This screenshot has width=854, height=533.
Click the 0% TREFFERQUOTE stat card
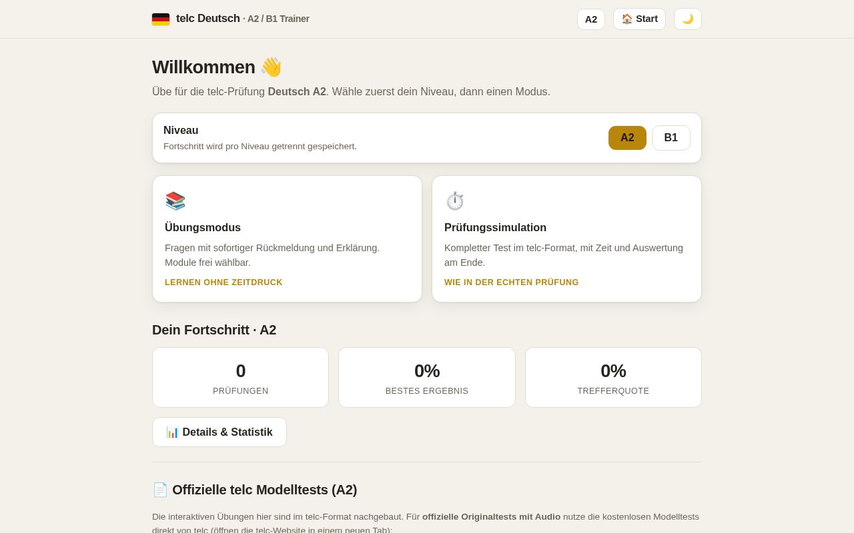click(x=613, y=378)
